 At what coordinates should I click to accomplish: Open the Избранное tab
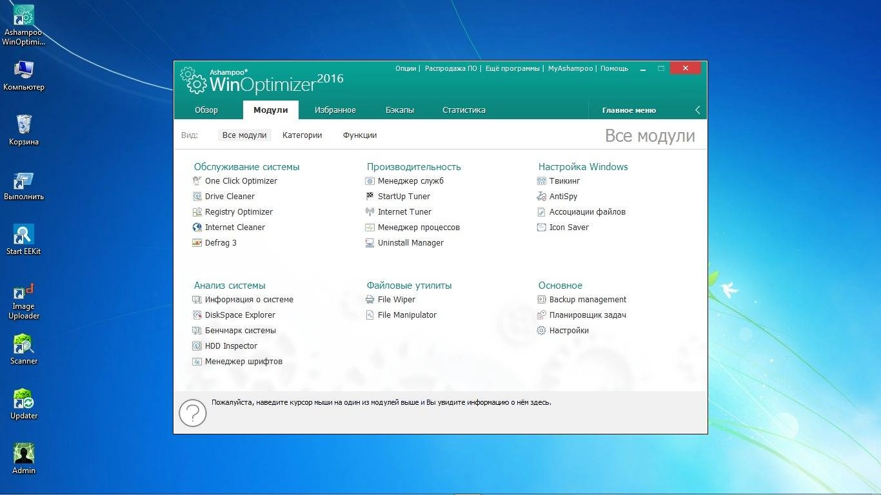coord(335,110)
